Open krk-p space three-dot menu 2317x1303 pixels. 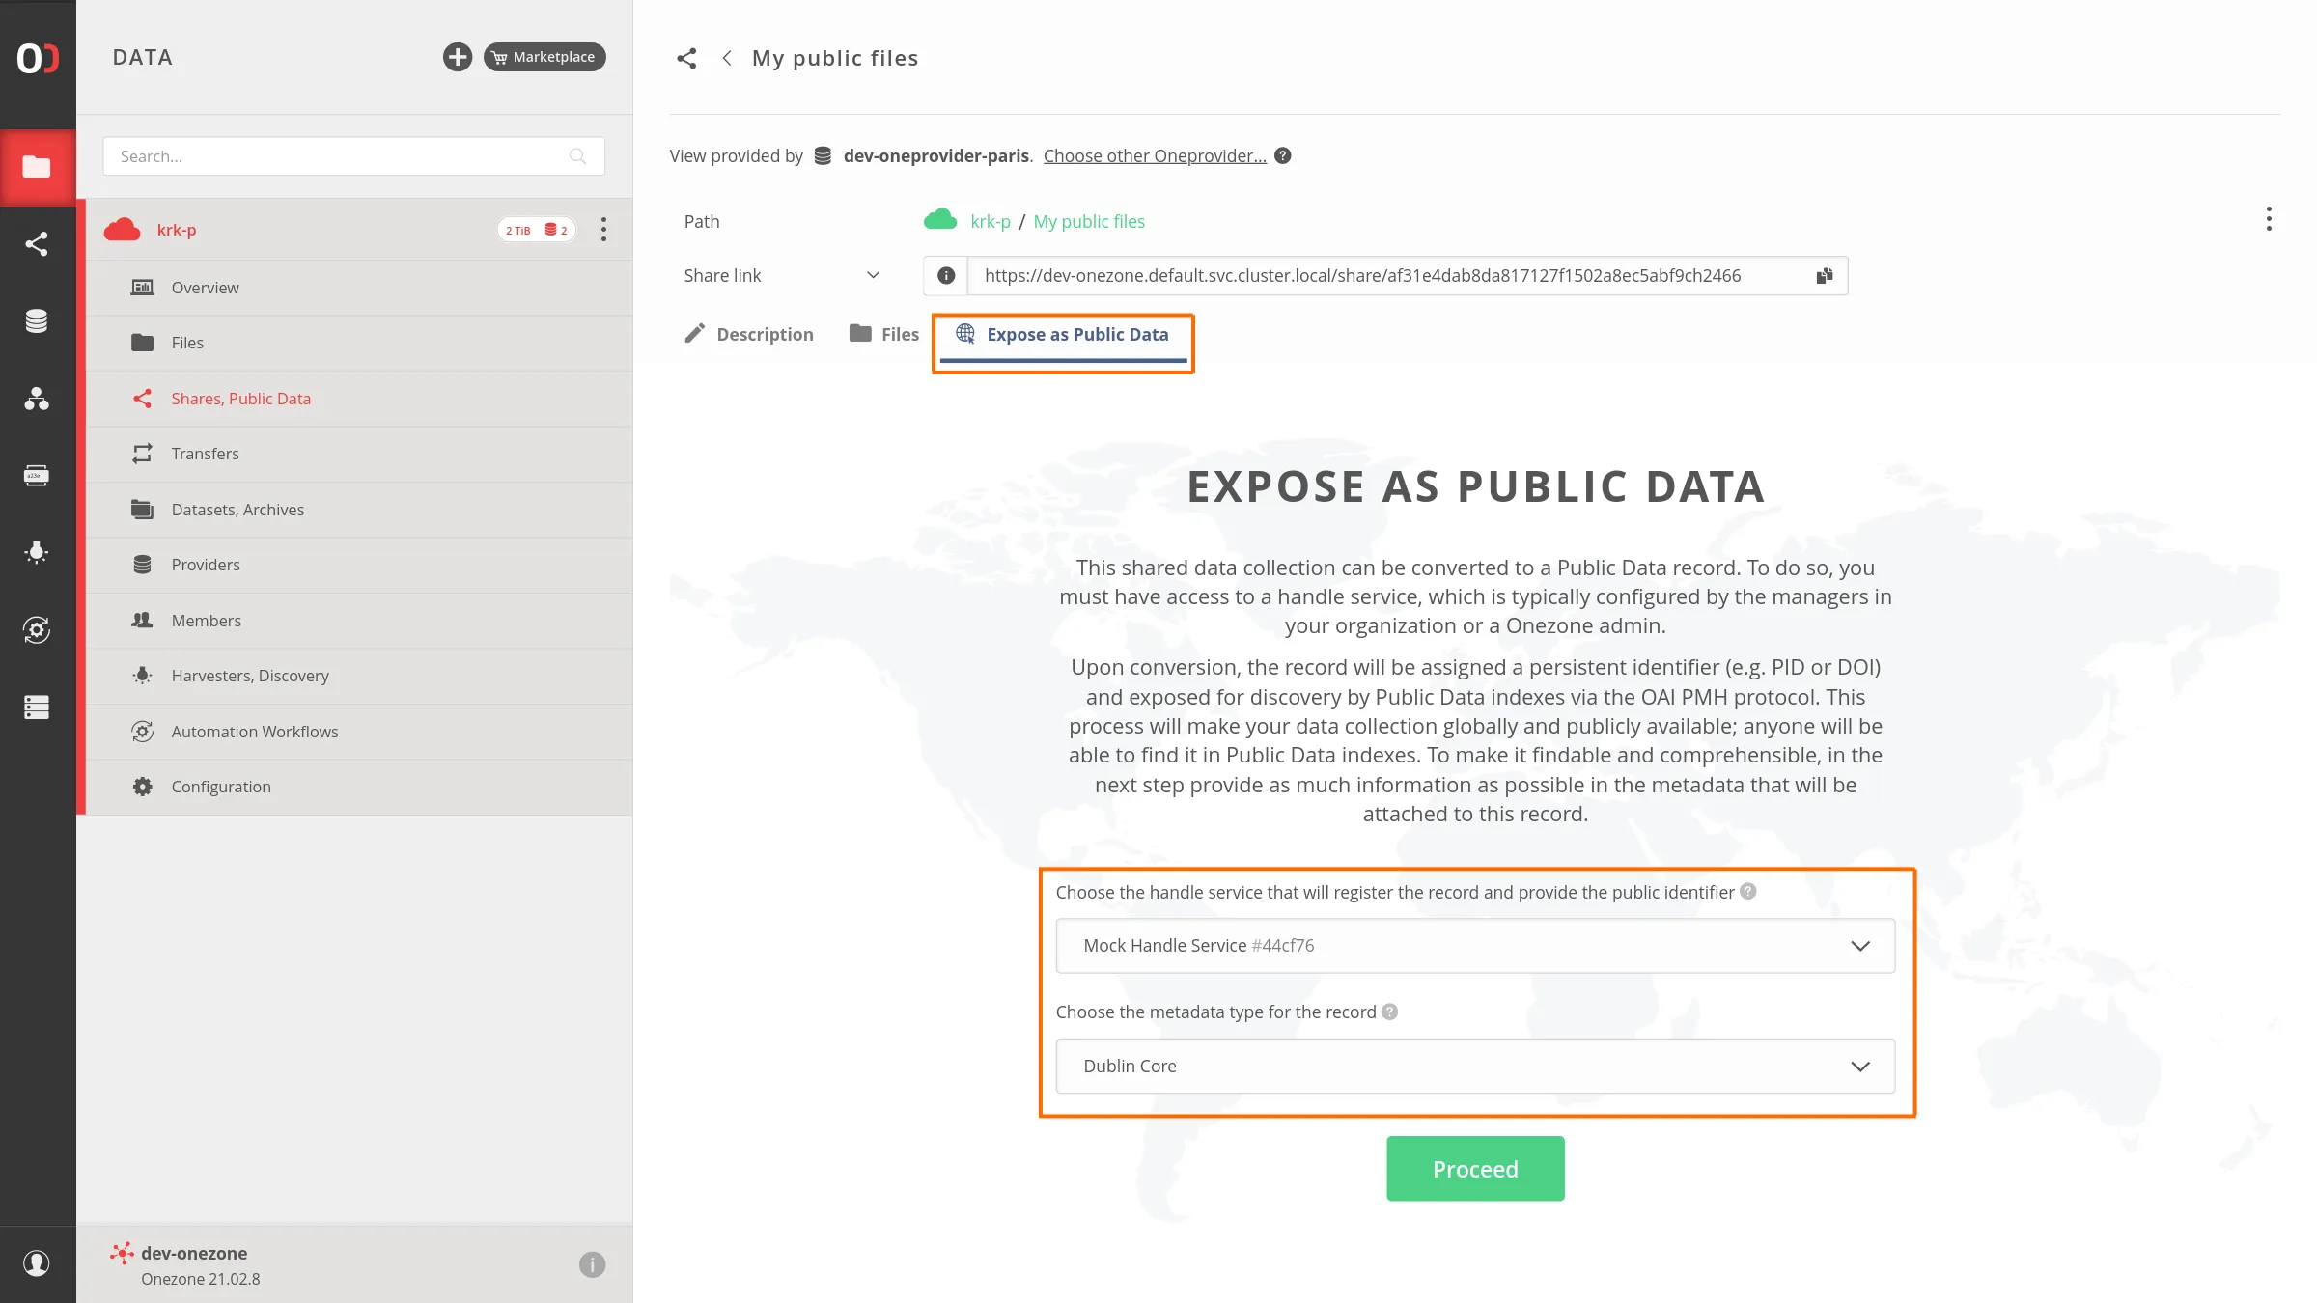point(603,230)
